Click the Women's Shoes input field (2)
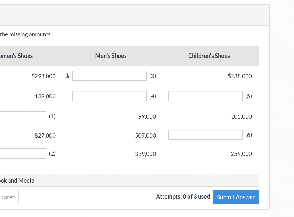The width and height of the screenshot is (294, 217). (x=23, y=154)
